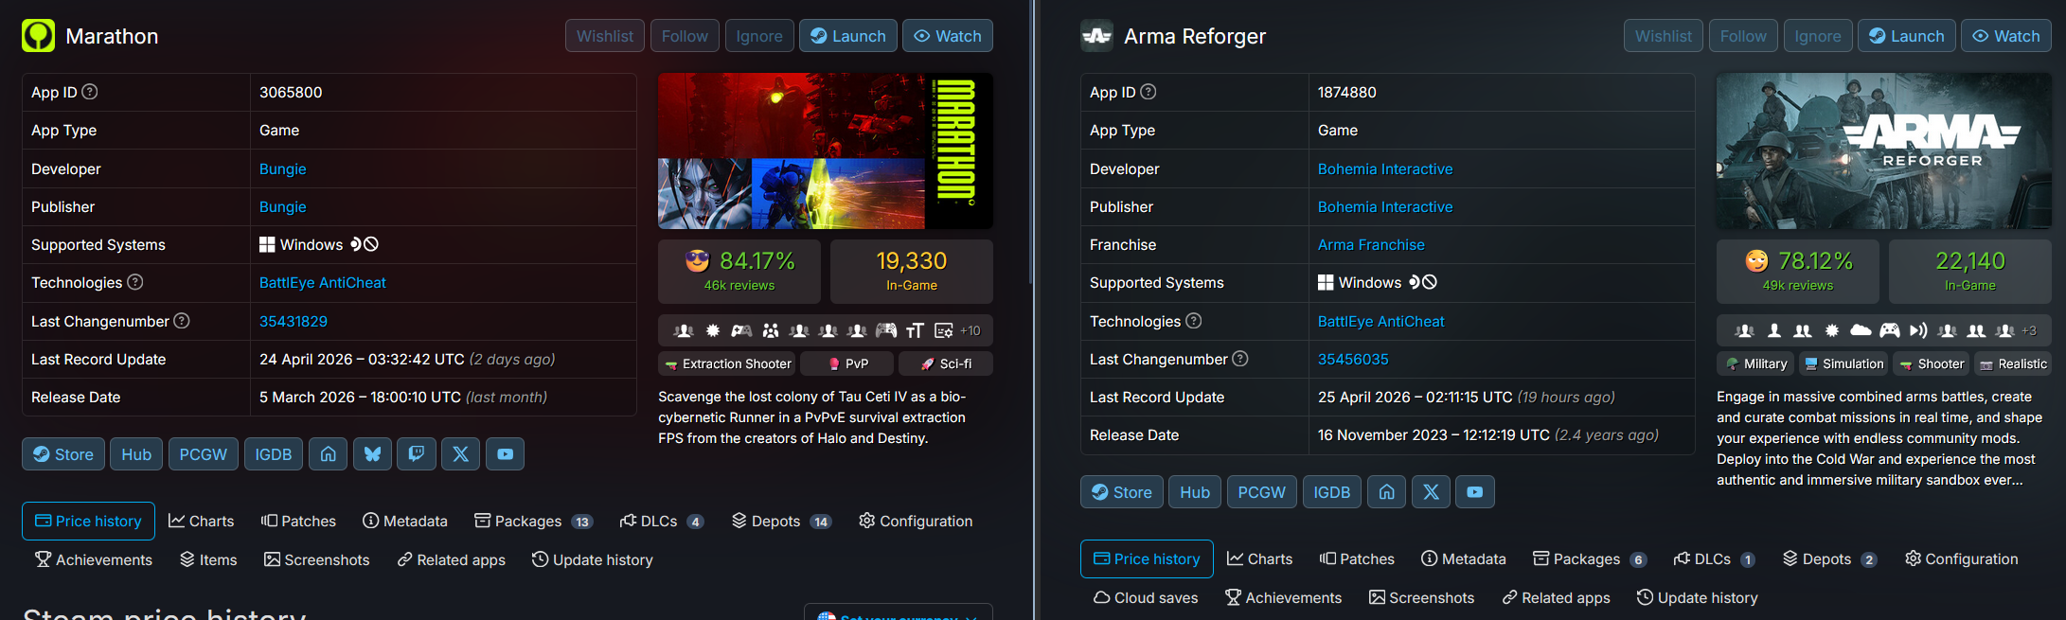Screen dimensions: 2066x620
Task: Open Marathon's Twitch icon link
Action: click(x=417, y=454)
